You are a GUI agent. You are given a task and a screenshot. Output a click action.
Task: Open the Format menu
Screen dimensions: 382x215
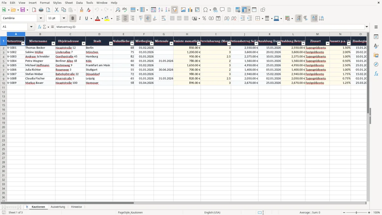point(45,3)
